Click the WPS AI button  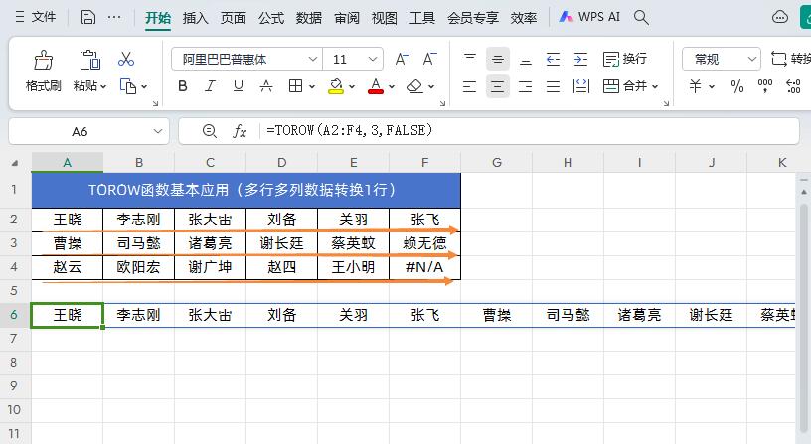590,17
